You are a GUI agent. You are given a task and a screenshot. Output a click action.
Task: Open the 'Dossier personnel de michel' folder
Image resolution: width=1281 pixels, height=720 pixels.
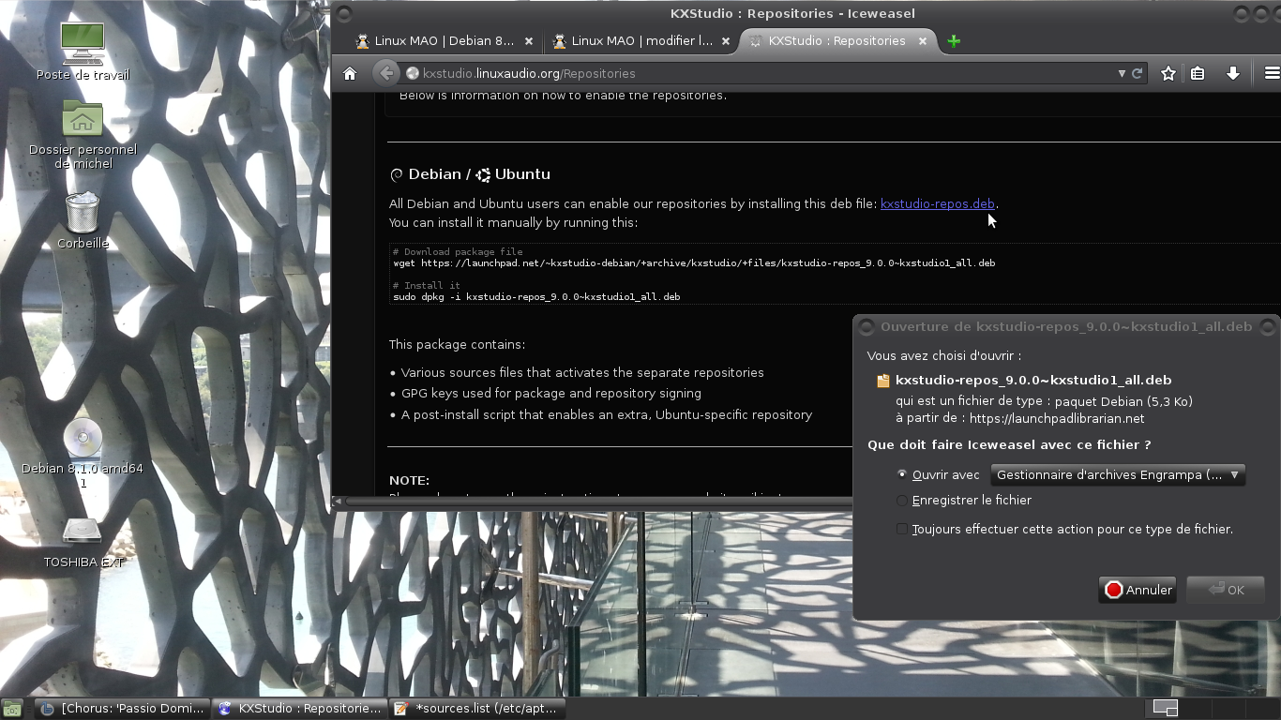83,134
